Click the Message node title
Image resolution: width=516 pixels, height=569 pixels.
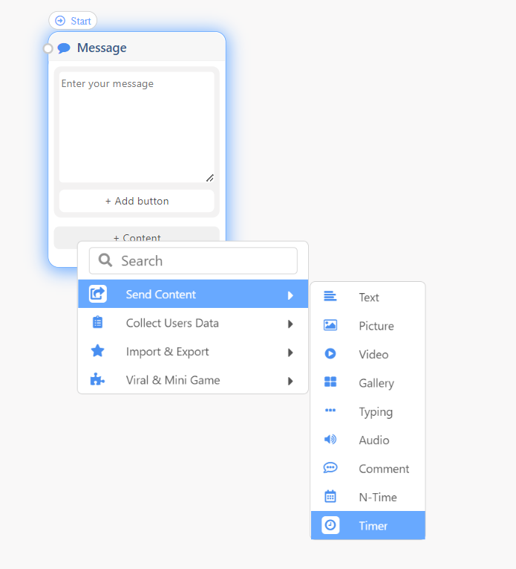point(102,48)
